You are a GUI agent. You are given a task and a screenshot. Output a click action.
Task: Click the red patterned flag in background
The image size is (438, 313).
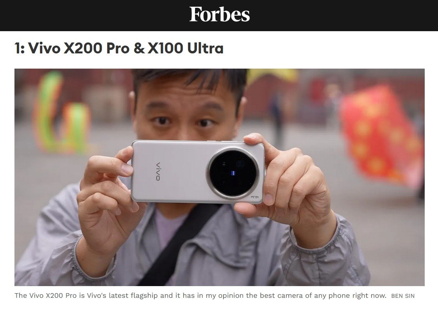click(x=382, y=134)
